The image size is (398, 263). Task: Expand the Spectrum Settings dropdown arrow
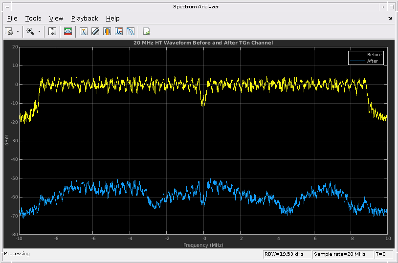tap(18, 31)
